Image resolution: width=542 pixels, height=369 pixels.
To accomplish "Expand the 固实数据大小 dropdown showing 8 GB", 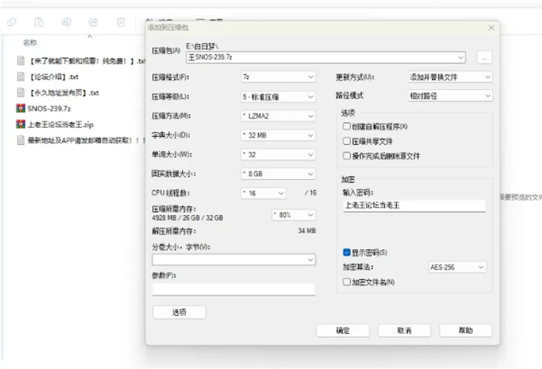I will (x=278, y=174).
